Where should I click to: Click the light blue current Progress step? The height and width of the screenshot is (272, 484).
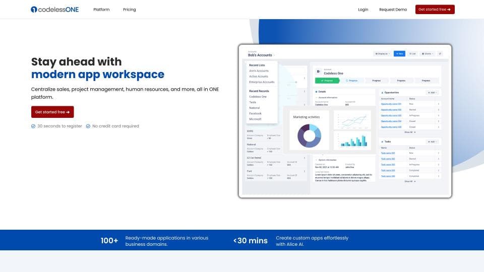(351, 81)
